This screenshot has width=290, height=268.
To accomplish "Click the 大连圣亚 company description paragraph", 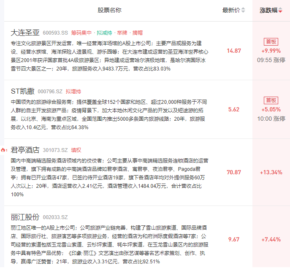I will 109,56.
